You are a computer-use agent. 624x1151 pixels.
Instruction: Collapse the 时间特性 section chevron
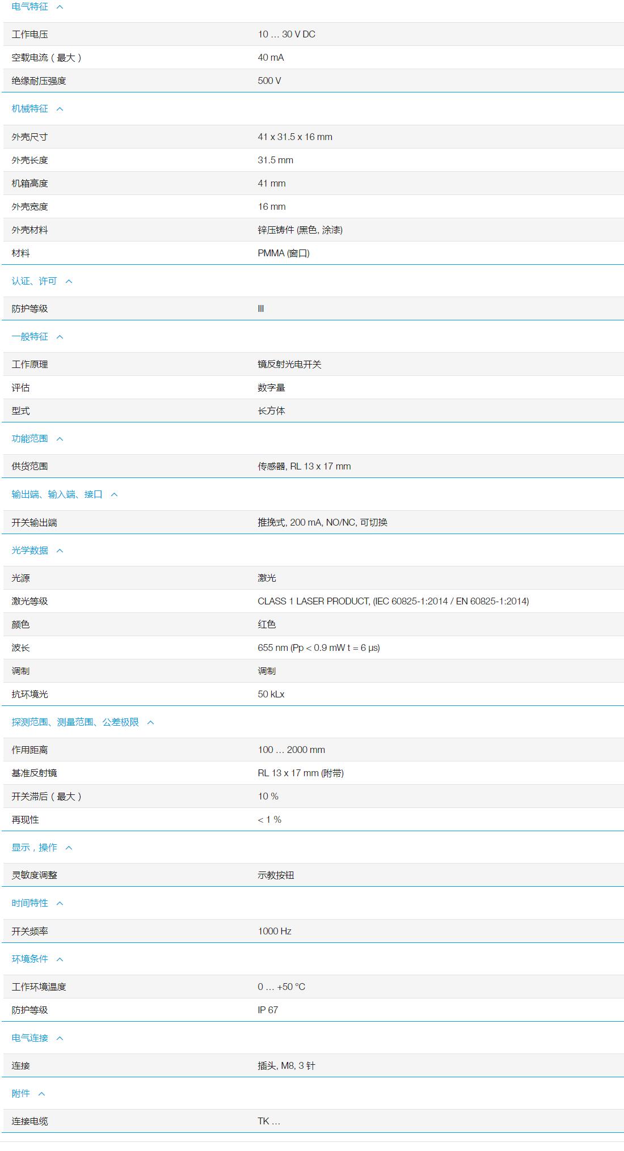(x=60, y=903)
